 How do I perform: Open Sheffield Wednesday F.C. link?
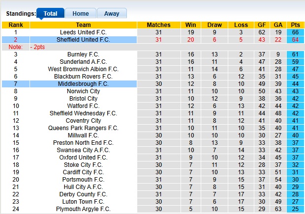83,113
